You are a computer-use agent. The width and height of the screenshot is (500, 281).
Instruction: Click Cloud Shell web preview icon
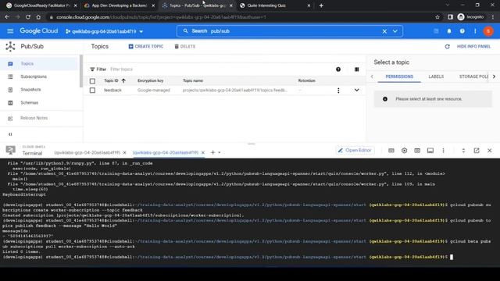(417, 151)
